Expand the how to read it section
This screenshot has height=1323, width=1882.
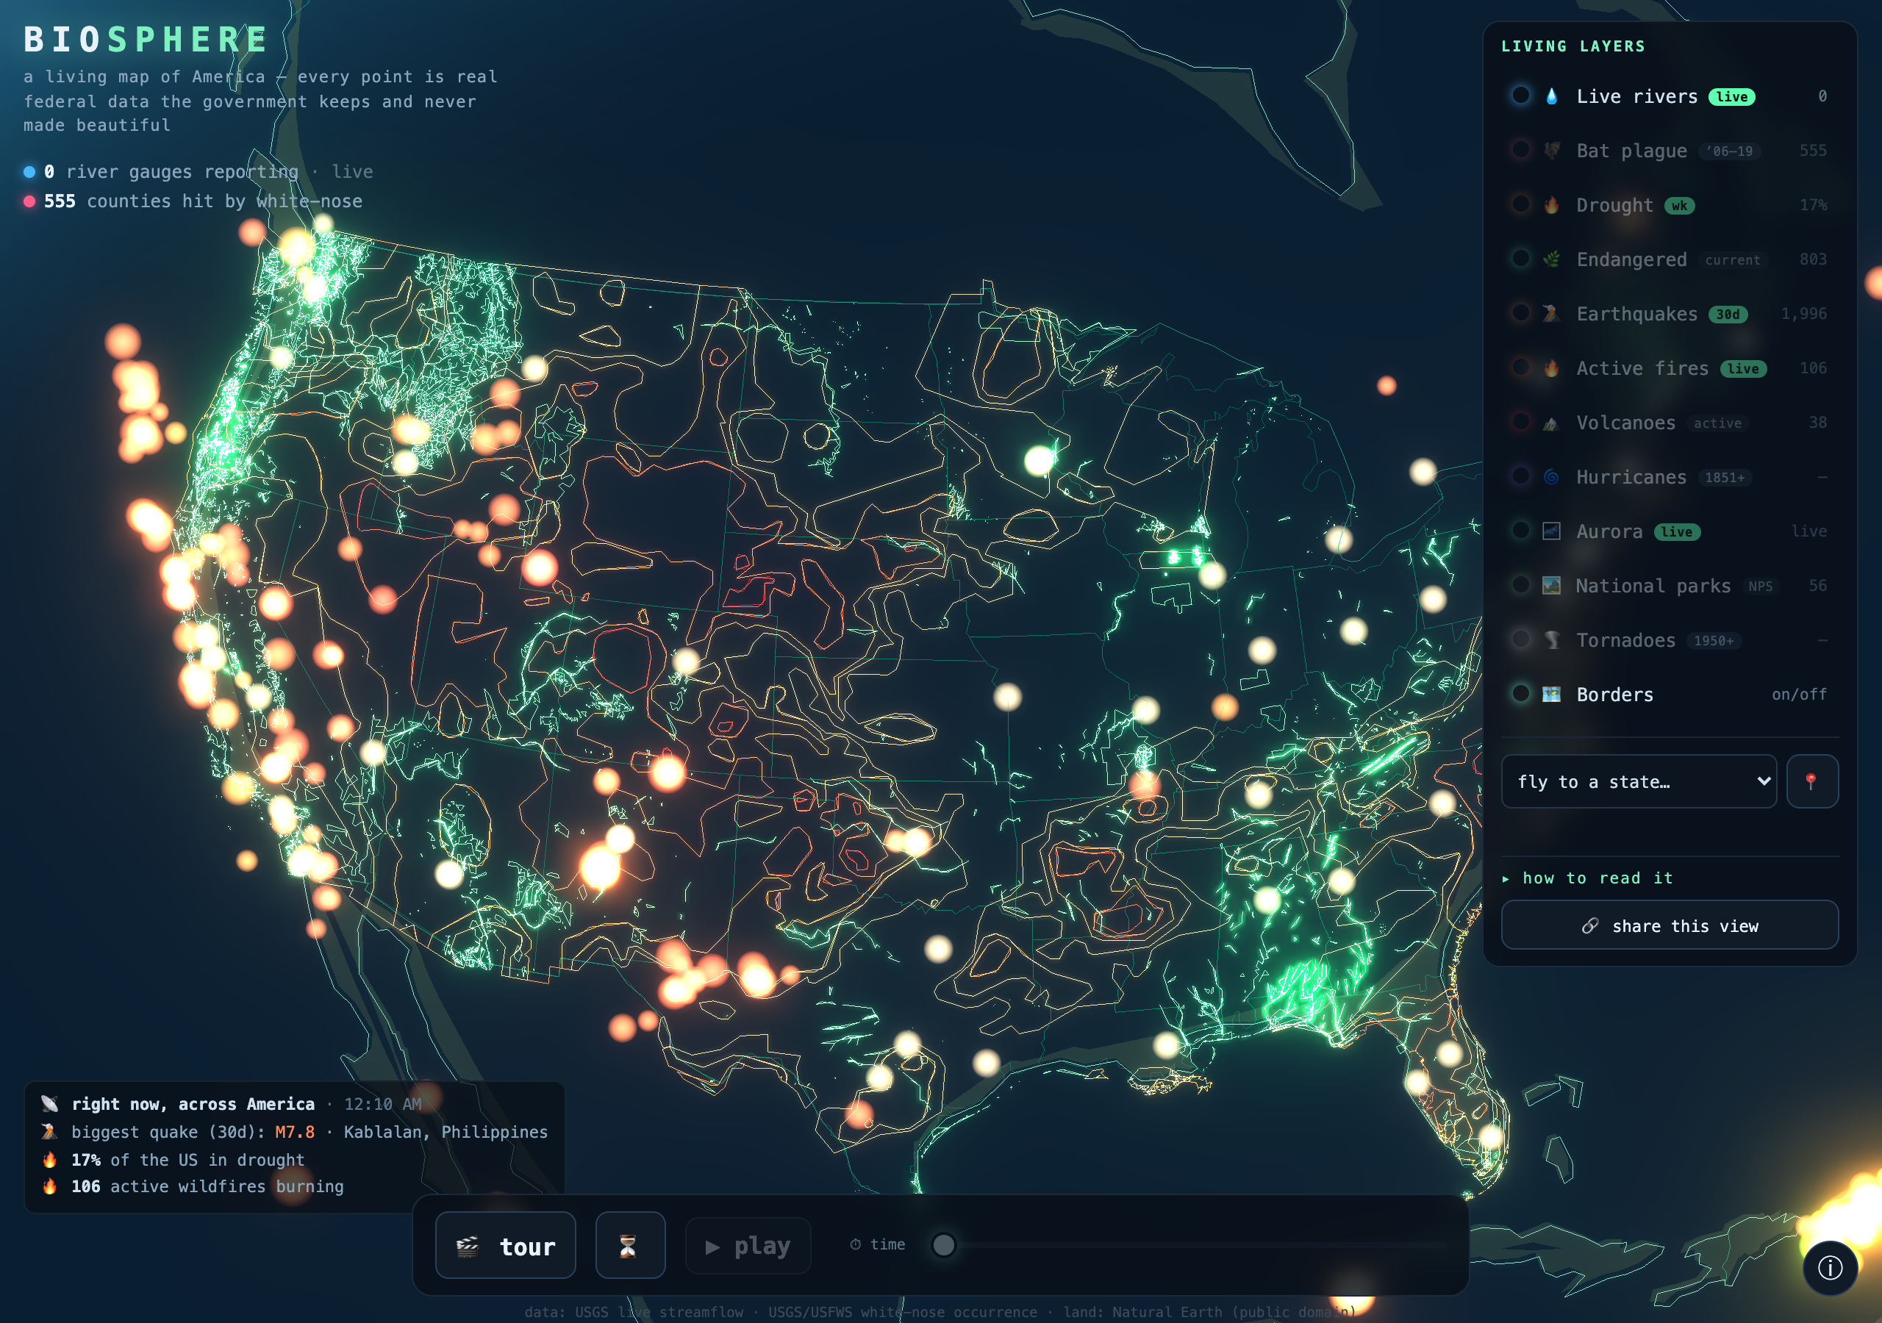point(1587,878)
